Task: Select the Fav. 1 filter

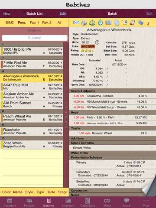Action: (34, 23)
